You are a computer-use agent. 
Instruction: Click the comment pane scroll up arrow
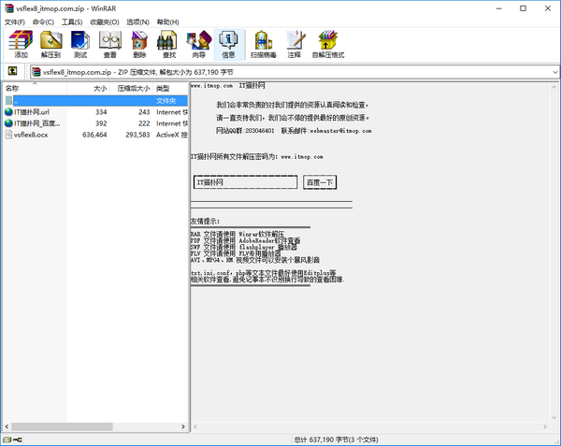point(554,87)
